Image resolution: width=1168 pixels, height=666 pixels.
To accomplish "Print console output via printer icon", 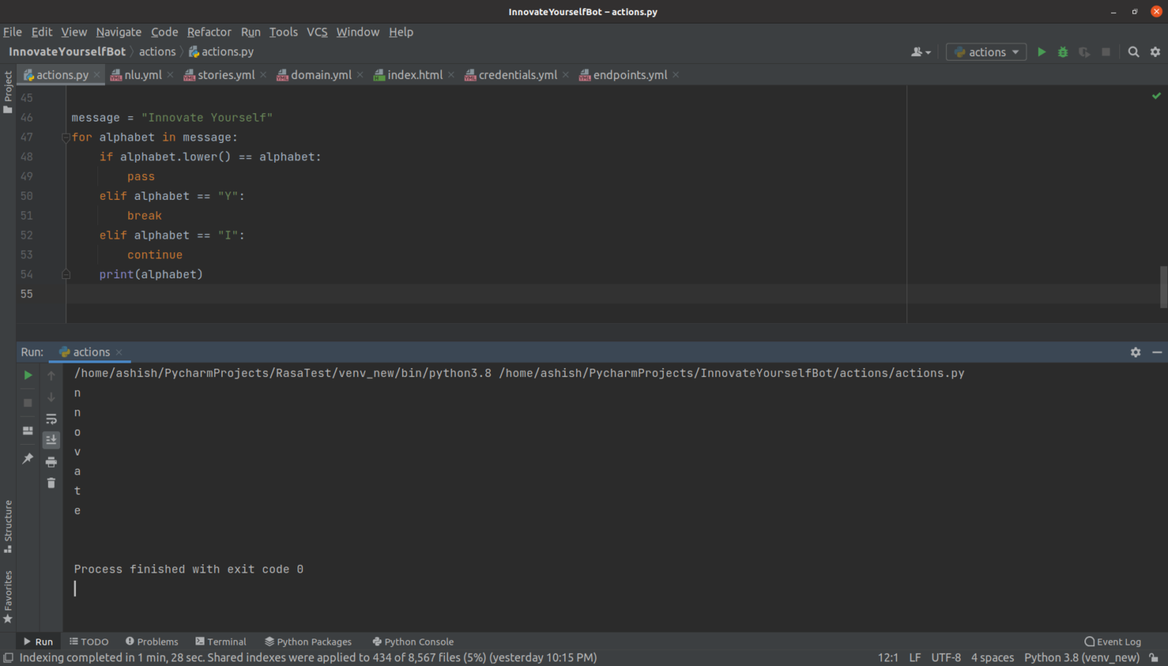I will tap(51, 461).
